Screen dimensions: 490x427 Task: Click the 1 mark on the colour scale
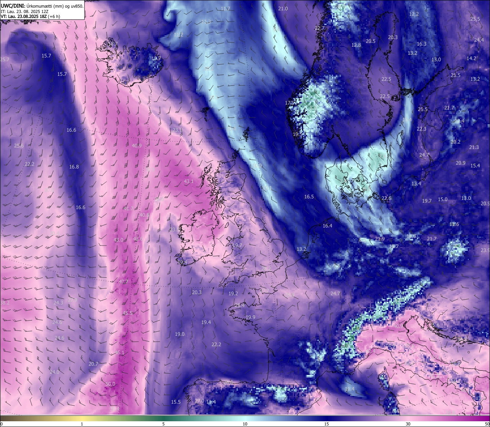(82, 424)
